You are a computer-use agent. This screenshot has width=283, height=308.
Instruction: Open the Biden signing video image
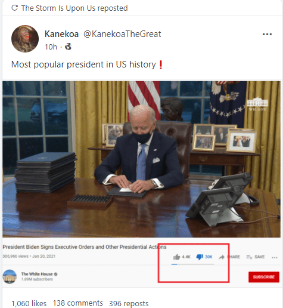(x=141, y=159)
